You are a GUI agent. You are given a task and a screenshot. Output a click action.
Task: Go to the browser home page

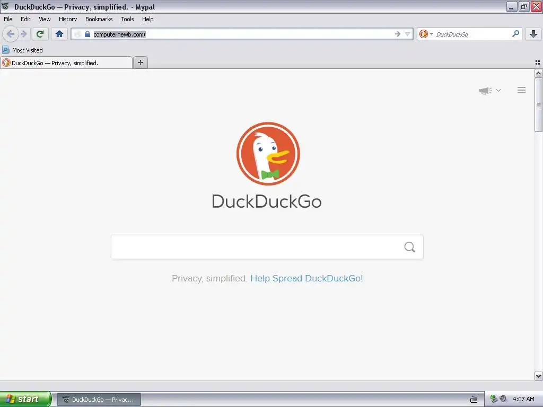coord(59,34)
